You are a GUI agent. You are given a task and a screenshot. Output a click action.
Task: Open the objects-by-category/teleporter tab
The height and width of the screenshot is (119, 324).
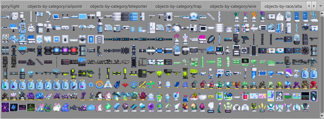[x=119, y=6]
